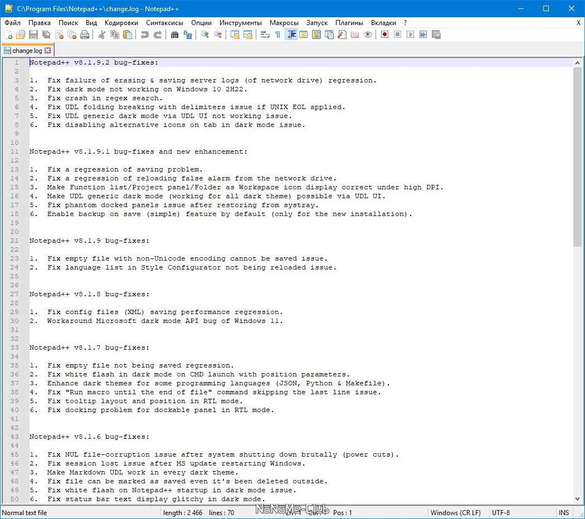Image resolution: width=585 pixels, height=519 pixels.
Task: Toggle synchronized vertical scrolling icon
Action: tap(235, 35)
